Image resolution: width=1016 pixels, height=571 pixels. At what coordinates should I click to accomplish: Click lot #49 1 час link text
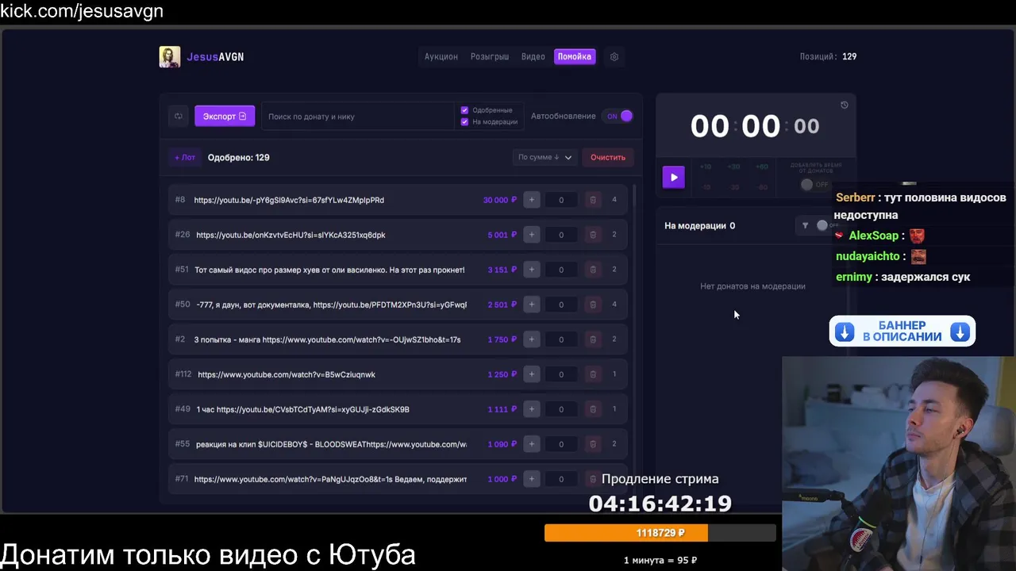coord(303,409)
